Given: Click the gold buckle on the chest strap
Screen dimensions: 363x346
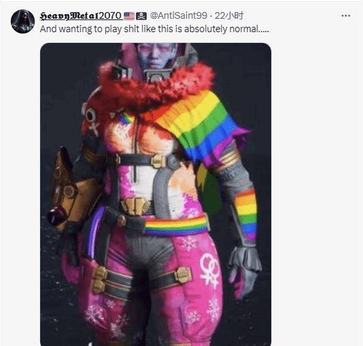Looking at the screenshot, I should [x=158, y=161].
